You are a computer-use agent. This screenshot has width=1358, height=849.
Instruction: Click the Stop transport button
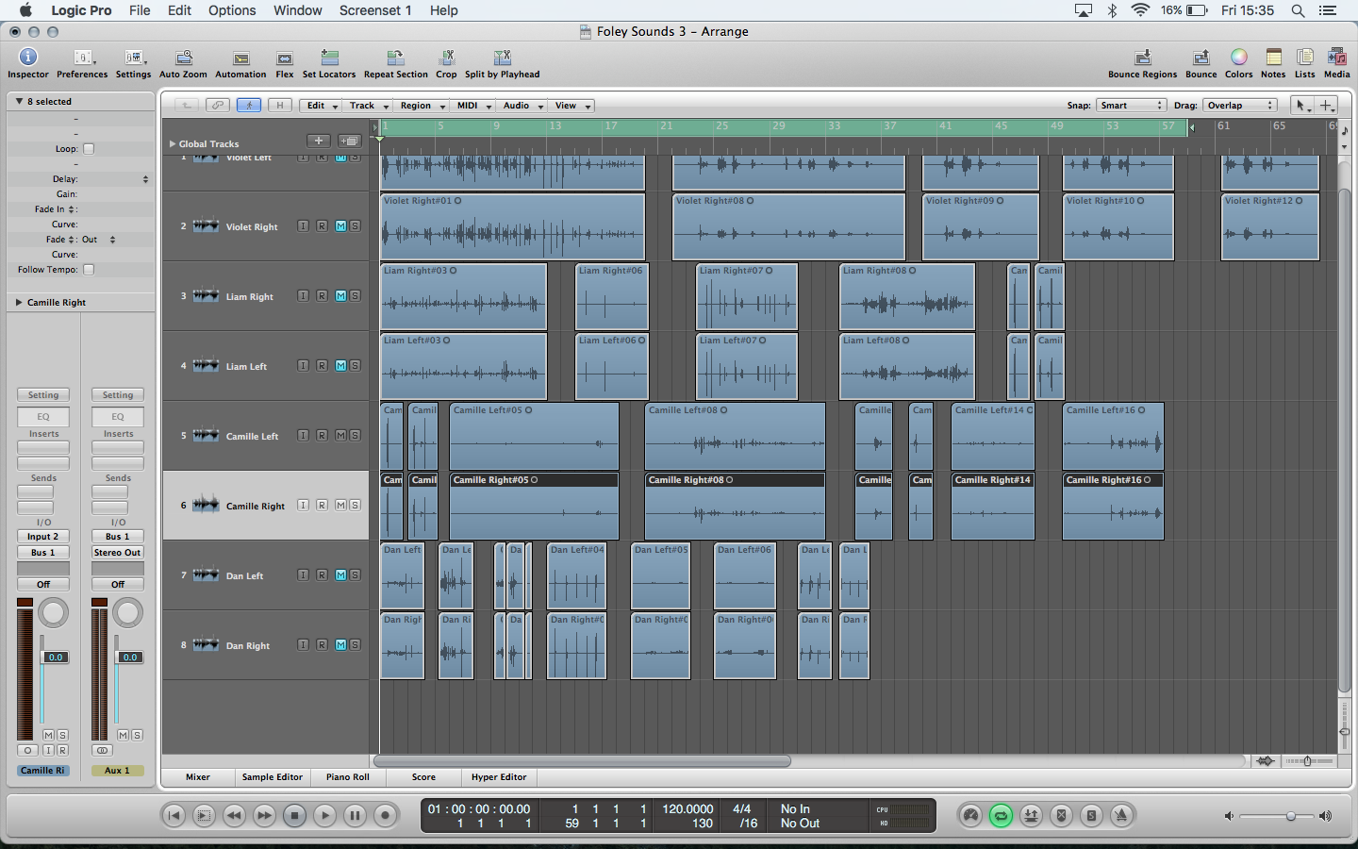point(294,816)
